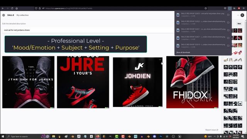247x139 pixels.
Task: Open site permissions icon beside the padlock
Action: point(43,8)
